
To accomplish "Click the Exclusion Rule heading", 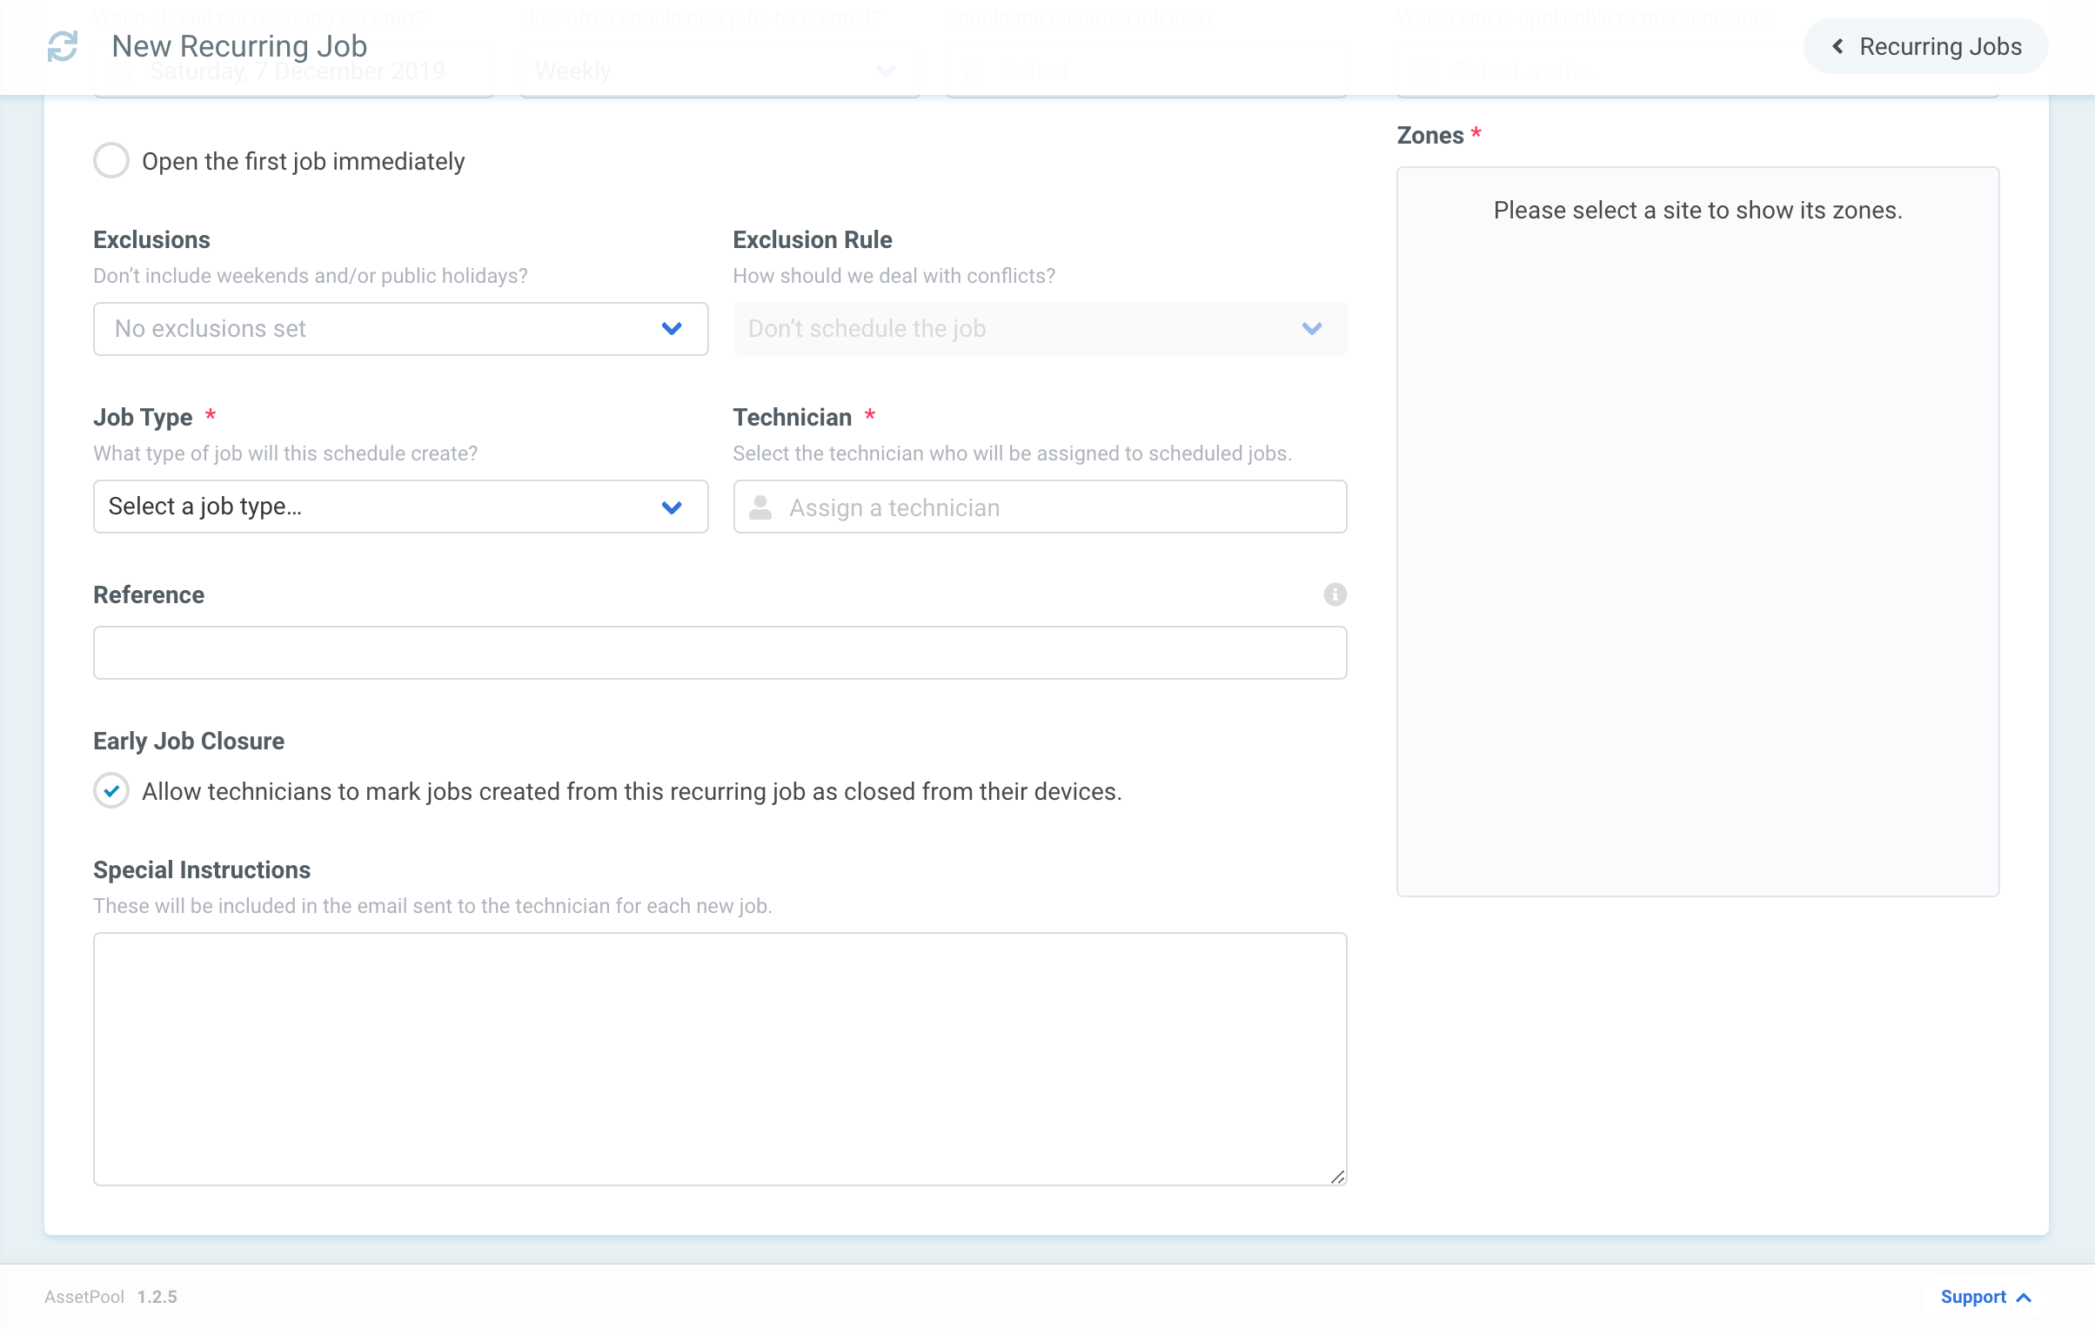I will [x=812, y=239].
